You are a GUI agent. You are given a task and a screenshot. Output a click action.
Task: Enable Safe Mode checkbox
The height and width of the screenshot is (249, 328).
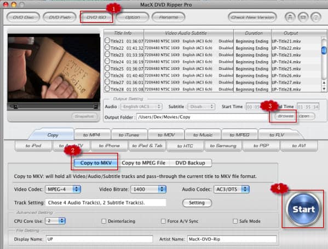[x=235, y=221]
